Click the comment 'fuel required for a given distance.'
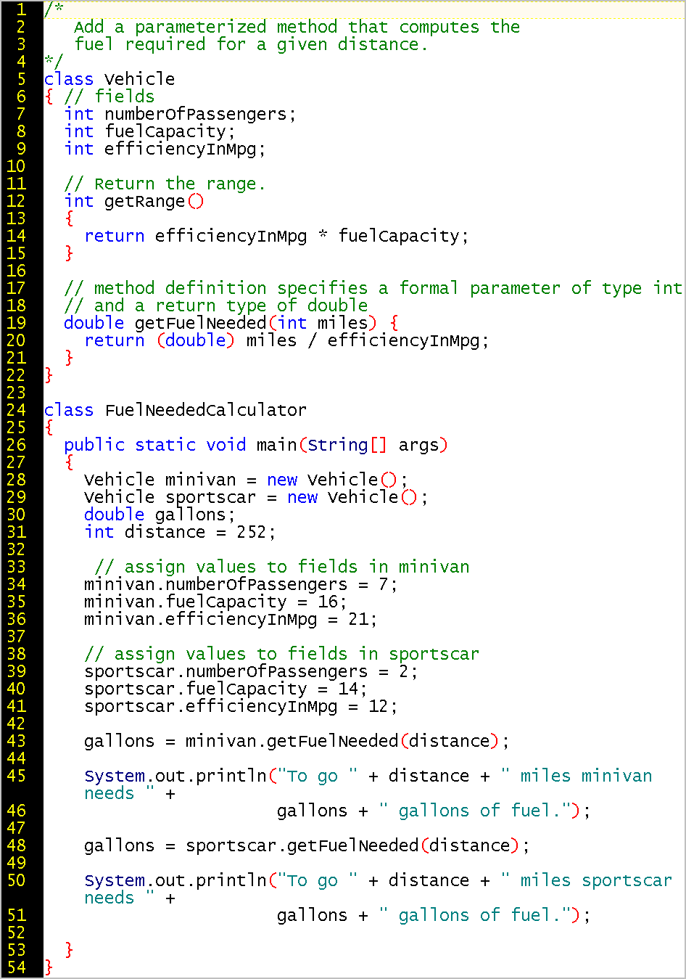 [x=251, y=44]
